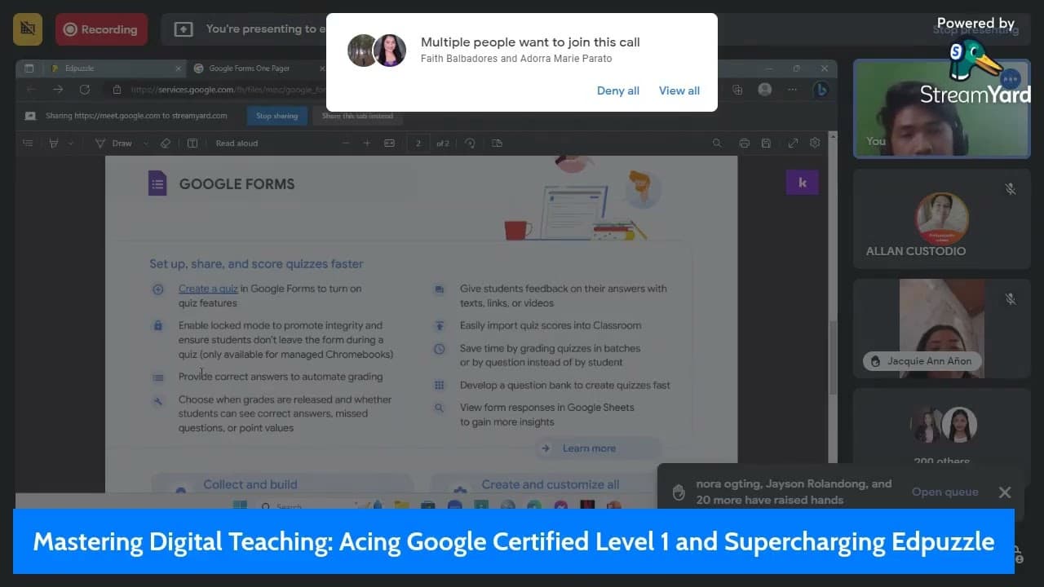Switch to the Edpuzzle browser tab

[114, 68]
